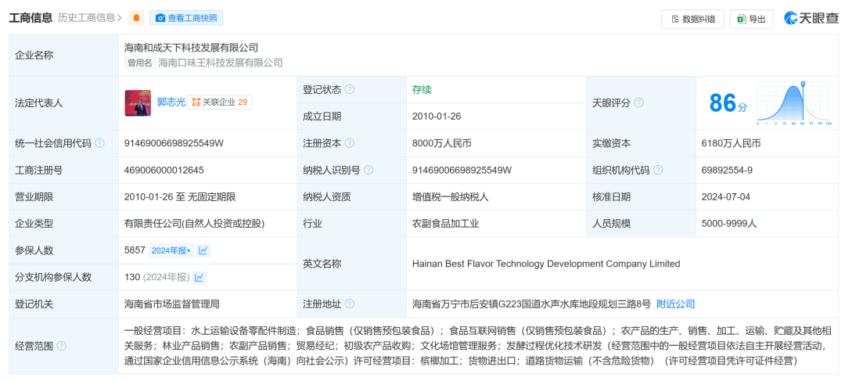Image resolution: width=845 pixels, height=381 pixels.
Task: Click the 86分 score value
Action: click(728, 103)
